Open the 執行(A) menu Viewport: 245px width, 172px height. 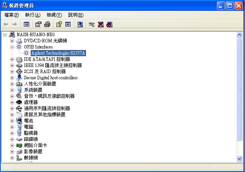point(33,15)
